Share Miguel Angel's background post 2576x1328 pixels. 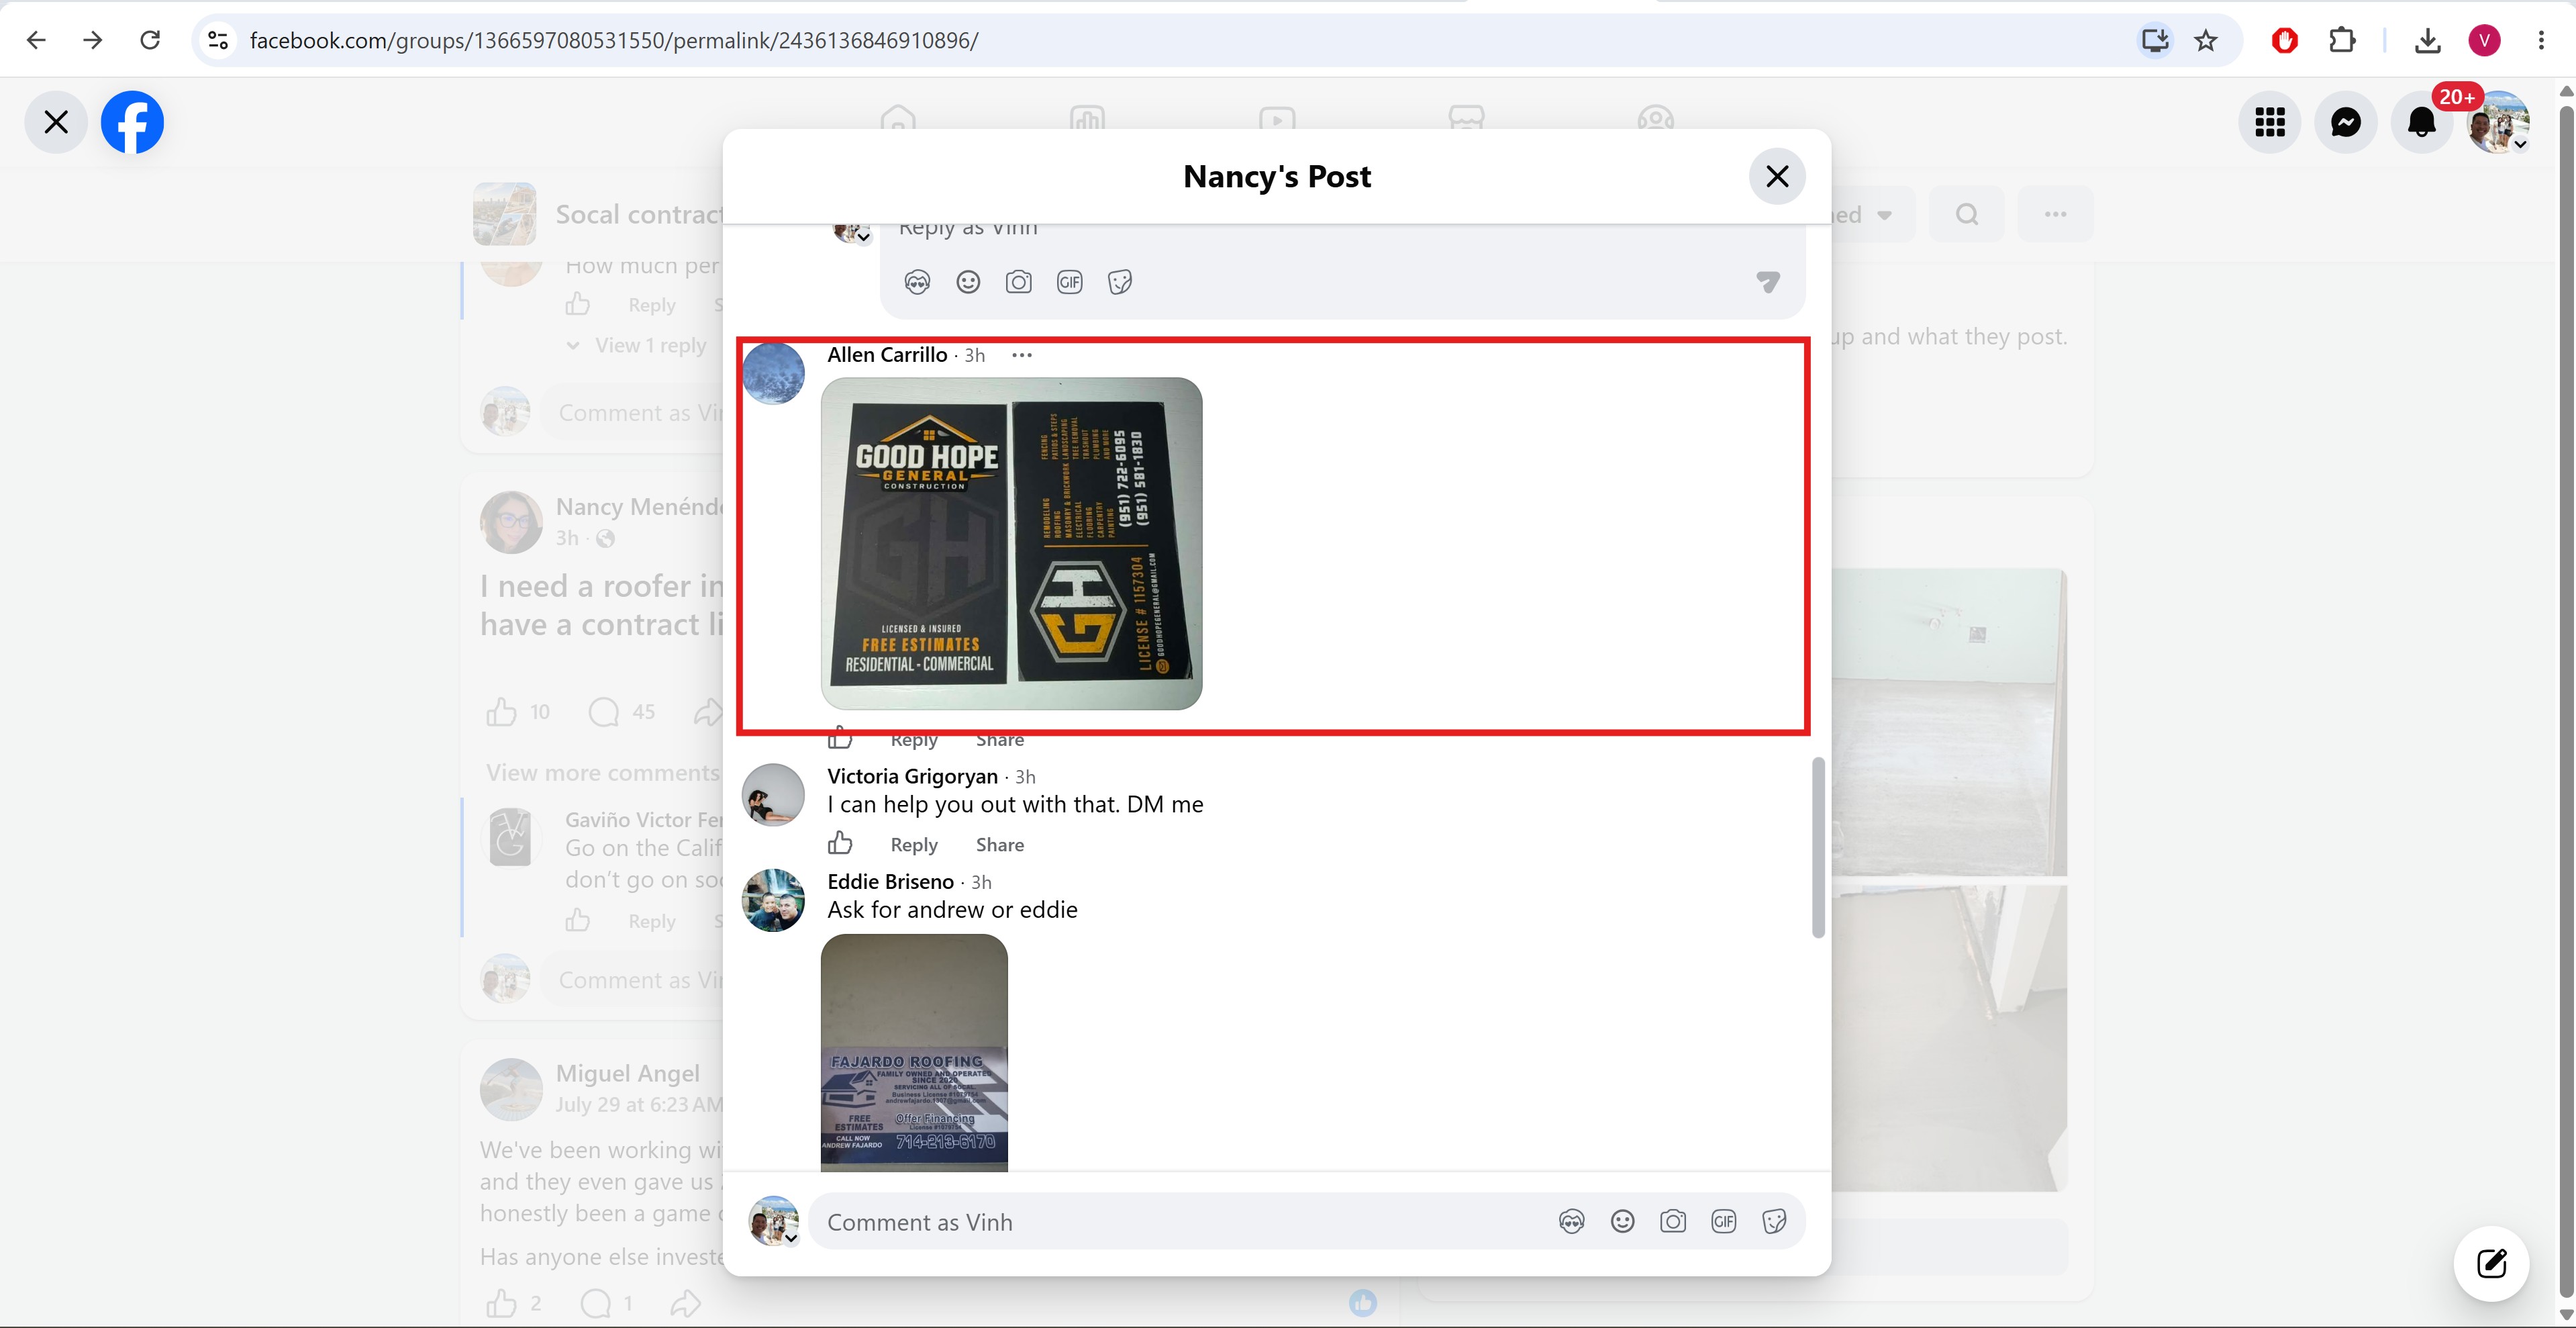tap(686, 1303)
